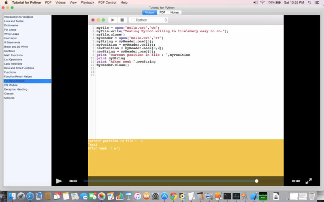This screenshot has width=324, height=202.
Task: Open App Store from the dock
Action: [x=164, y=196]
